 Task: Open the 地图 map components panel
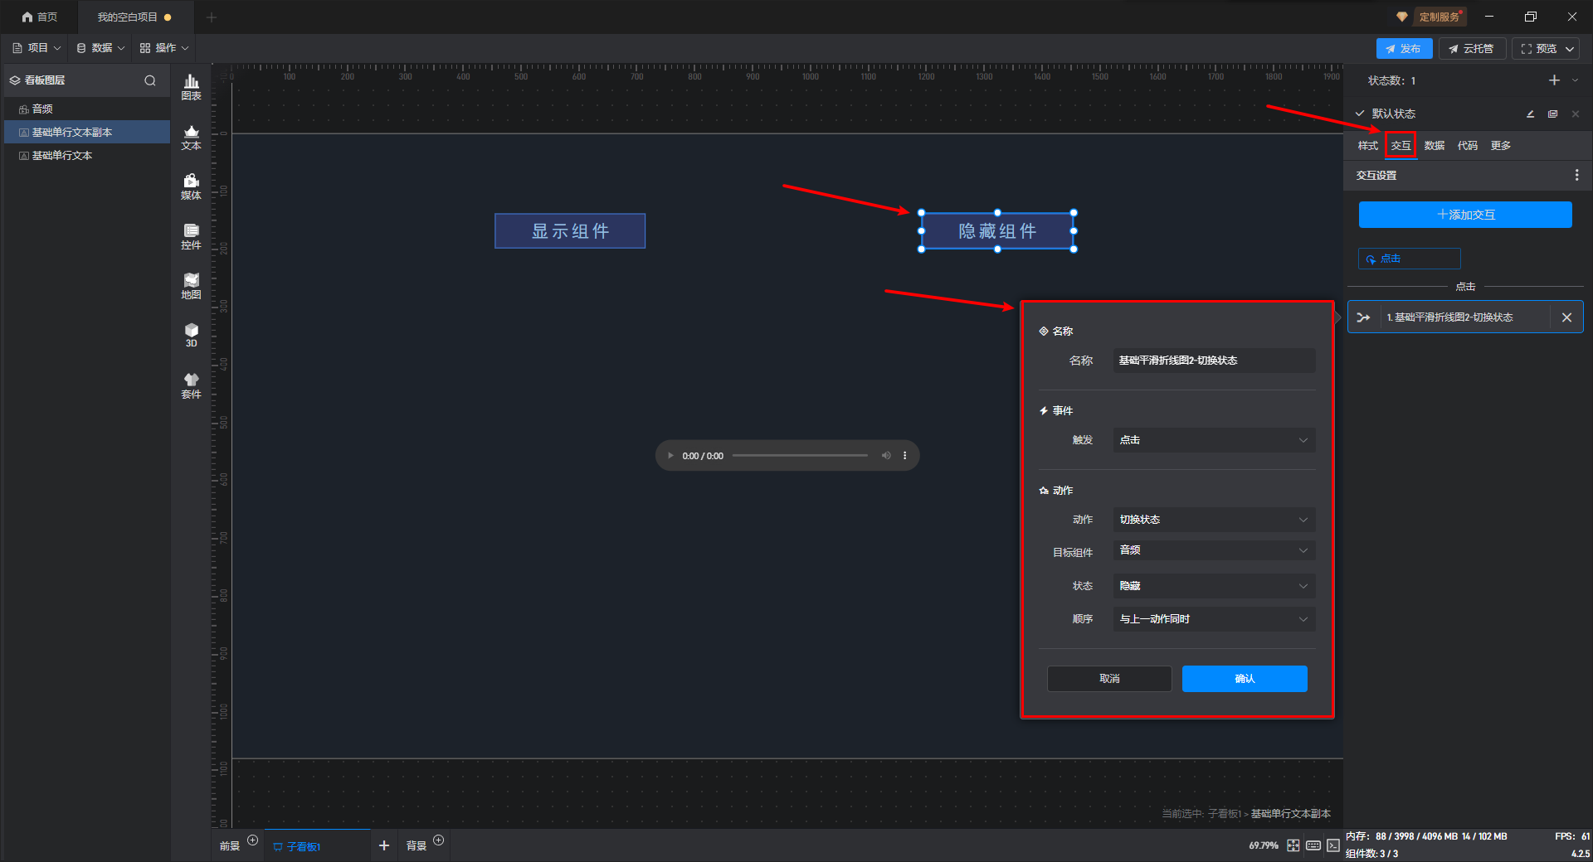(191, 286)
